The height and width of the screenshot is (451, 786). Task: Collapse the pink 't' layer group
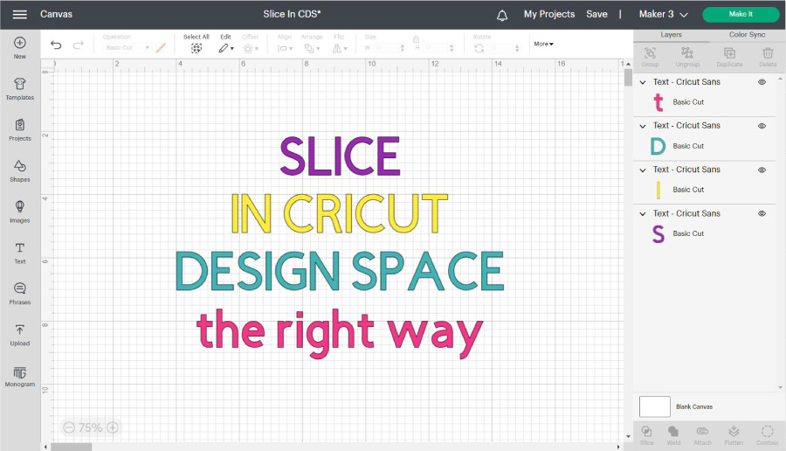coord(643,82)
